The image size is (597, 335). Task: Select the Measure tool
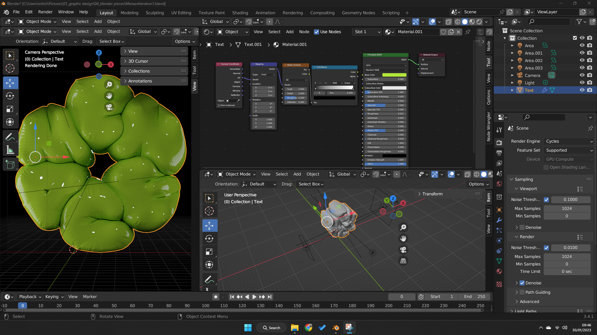(11, 150)
